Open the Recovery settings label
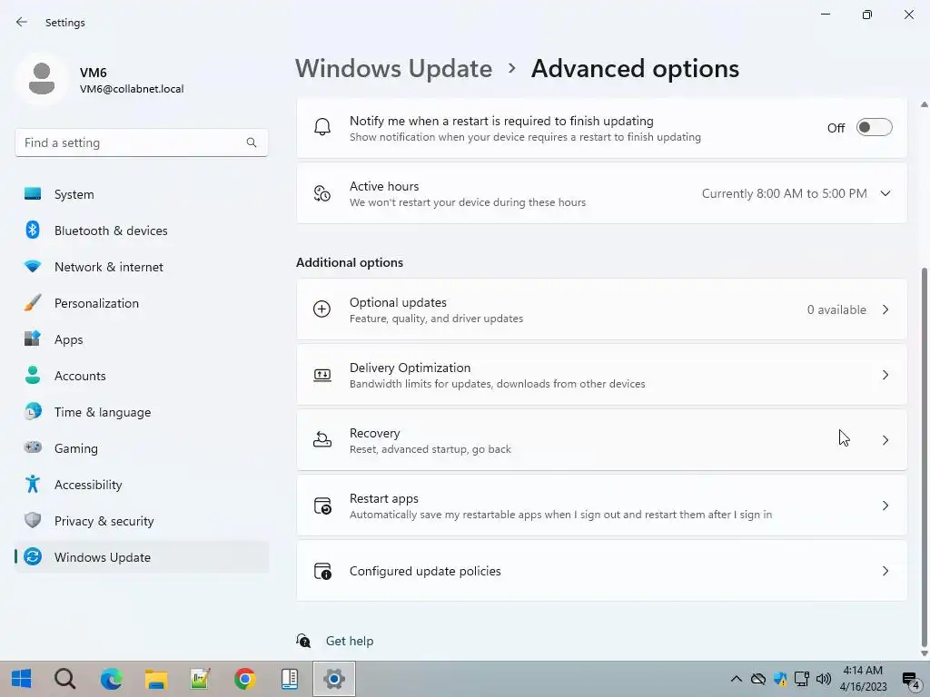The image size is (930, 697). pyautogui.click(x=374, y=433)
